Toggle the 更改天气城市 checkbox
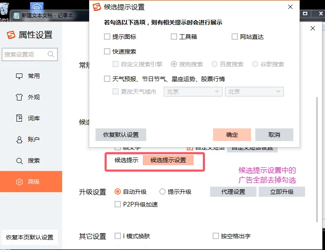The width and height of the screenshot is (325, 250). click(x=115, y=91)
